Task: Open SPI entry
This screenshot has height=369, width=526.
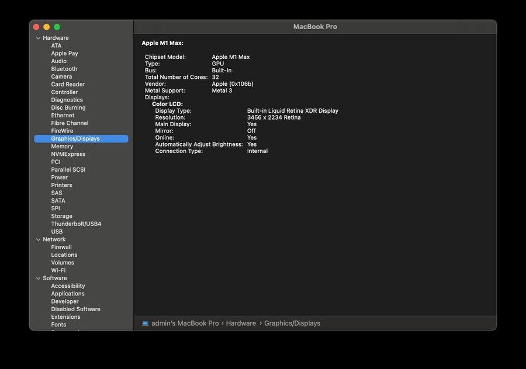Action: click(56, 208)
